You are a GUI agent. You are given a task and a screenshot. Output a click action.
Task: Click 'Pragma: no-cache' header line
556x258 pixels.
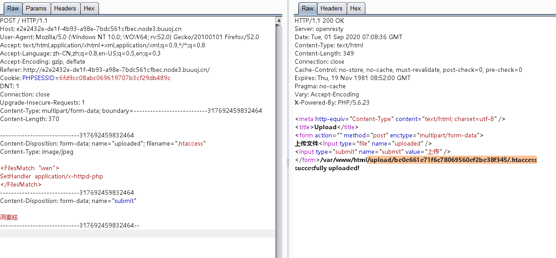pyautogui.click(x=320, y=86)
